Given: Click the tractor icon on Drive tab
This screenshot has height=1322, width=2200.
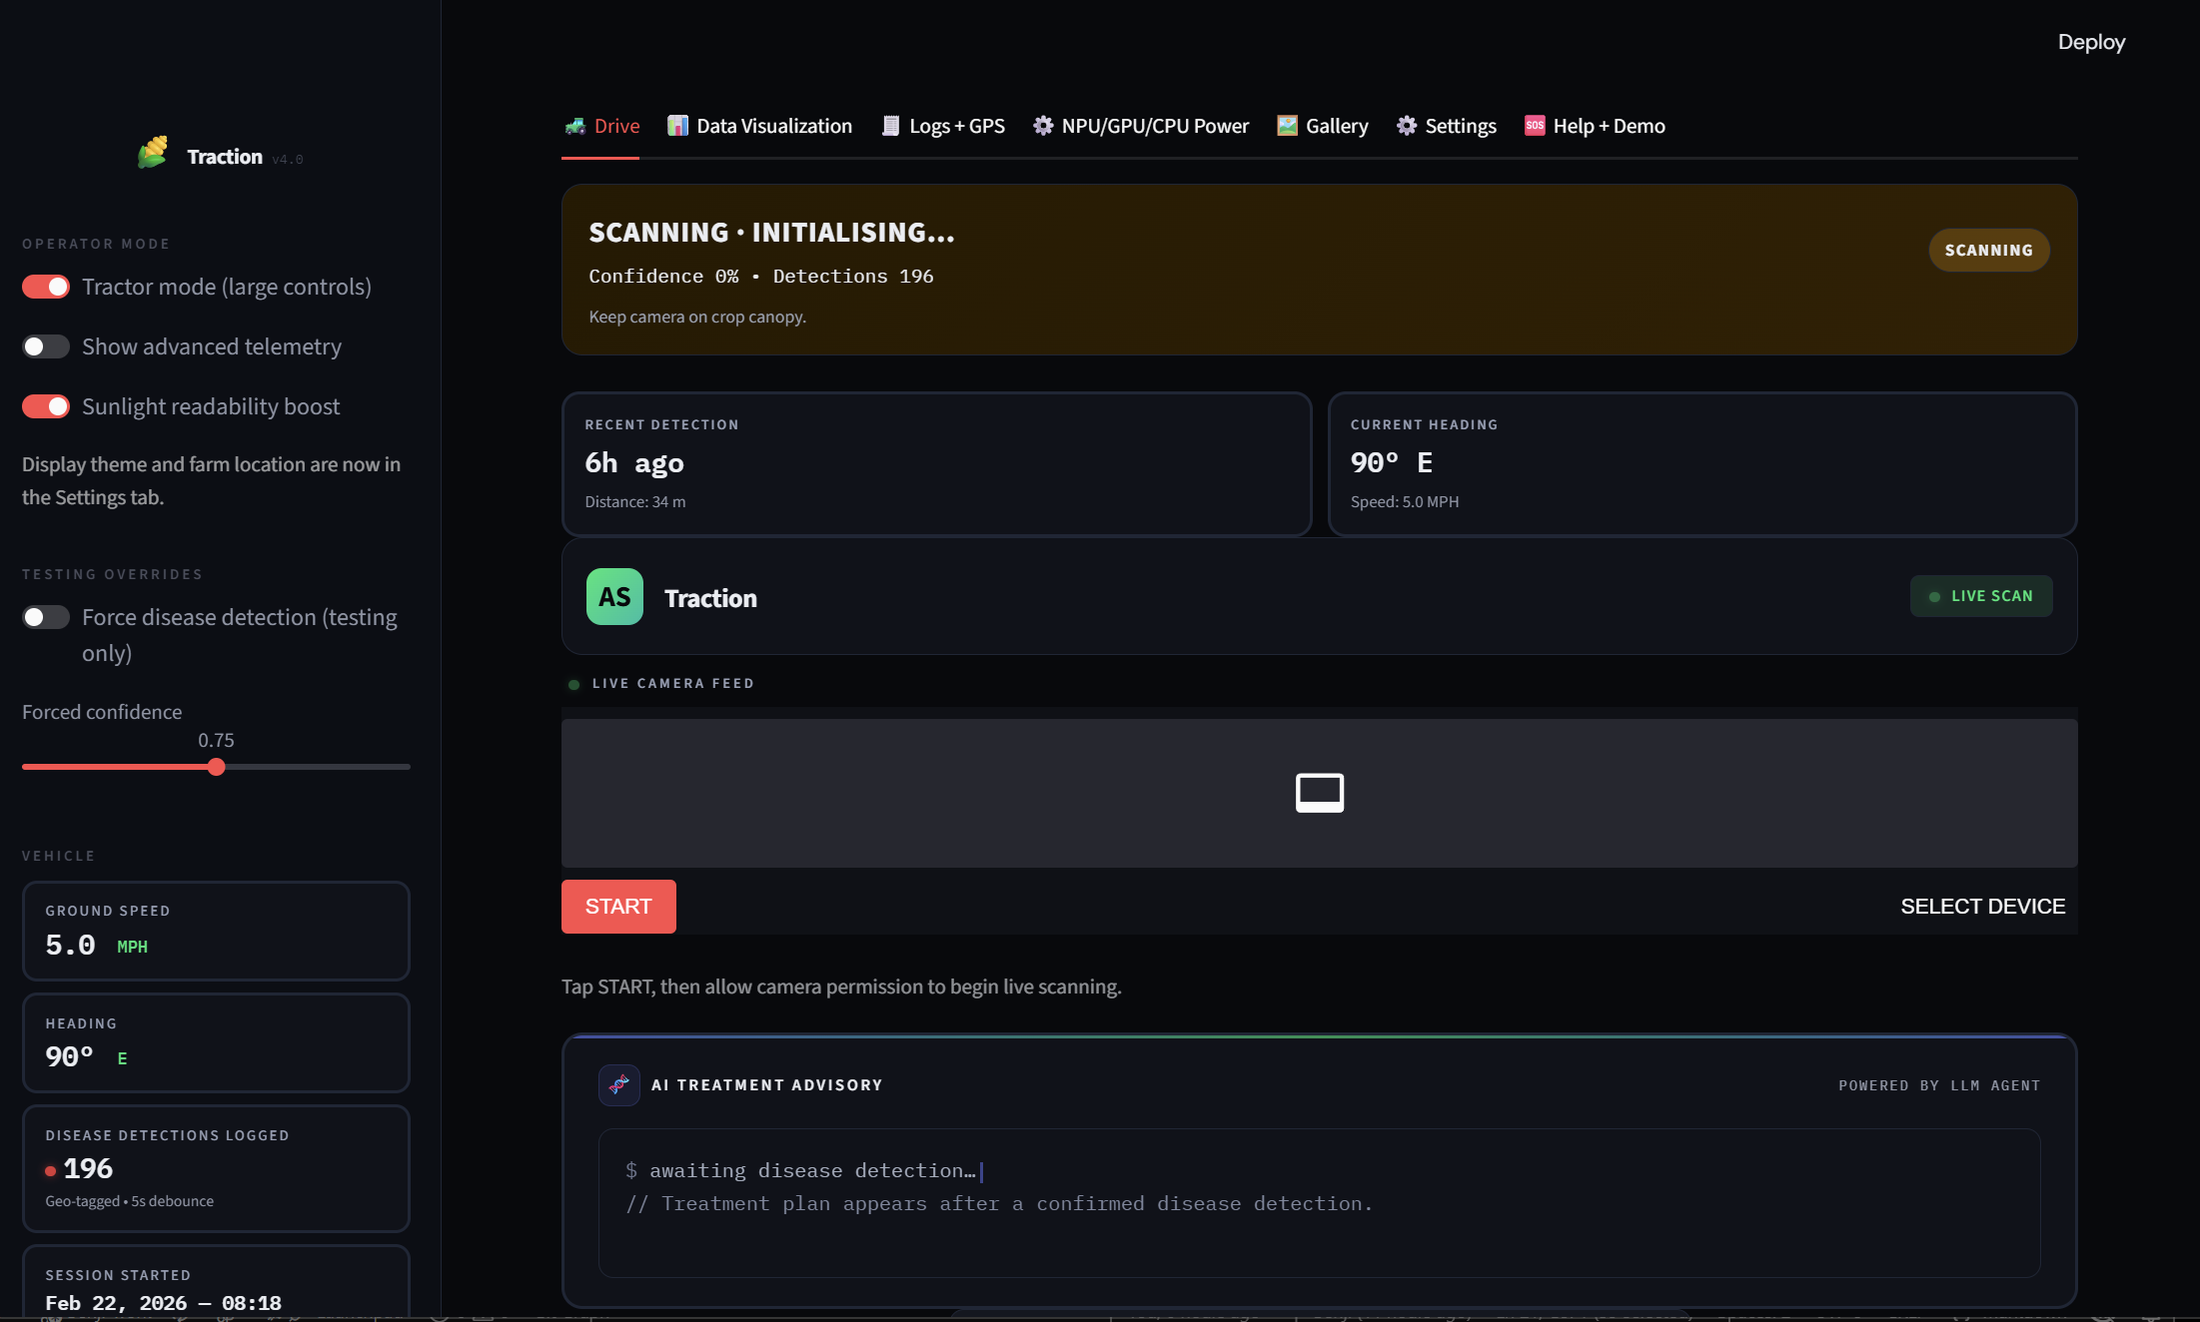Looking at the screenshot, I should tap(574, 126).
